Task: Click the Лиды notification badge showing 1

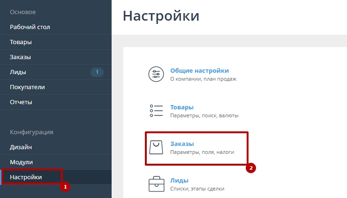Action: 97,72
